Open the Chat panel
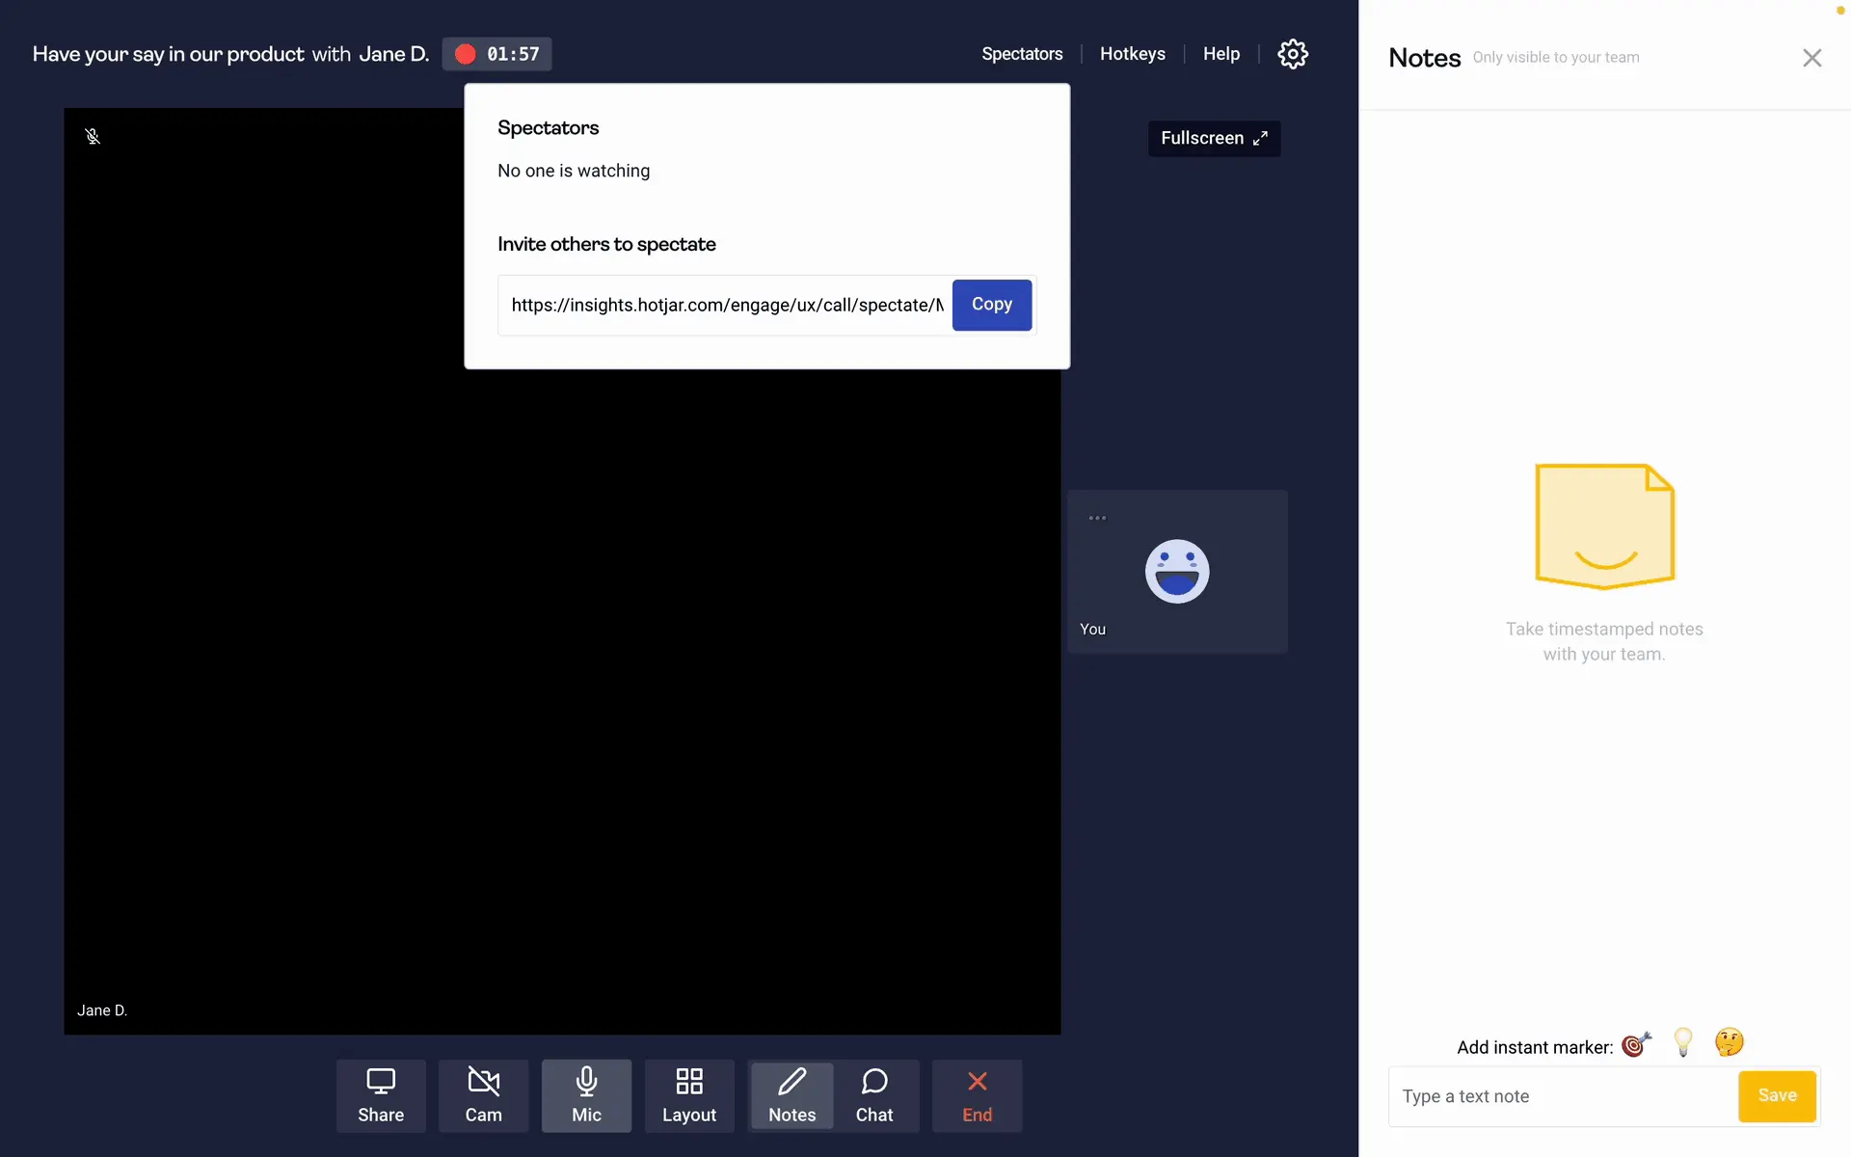The image size is (1851, 1157). 874,1095
